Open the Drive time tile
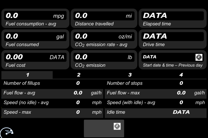This screenshot has width=208, height=138. (173, 39)
